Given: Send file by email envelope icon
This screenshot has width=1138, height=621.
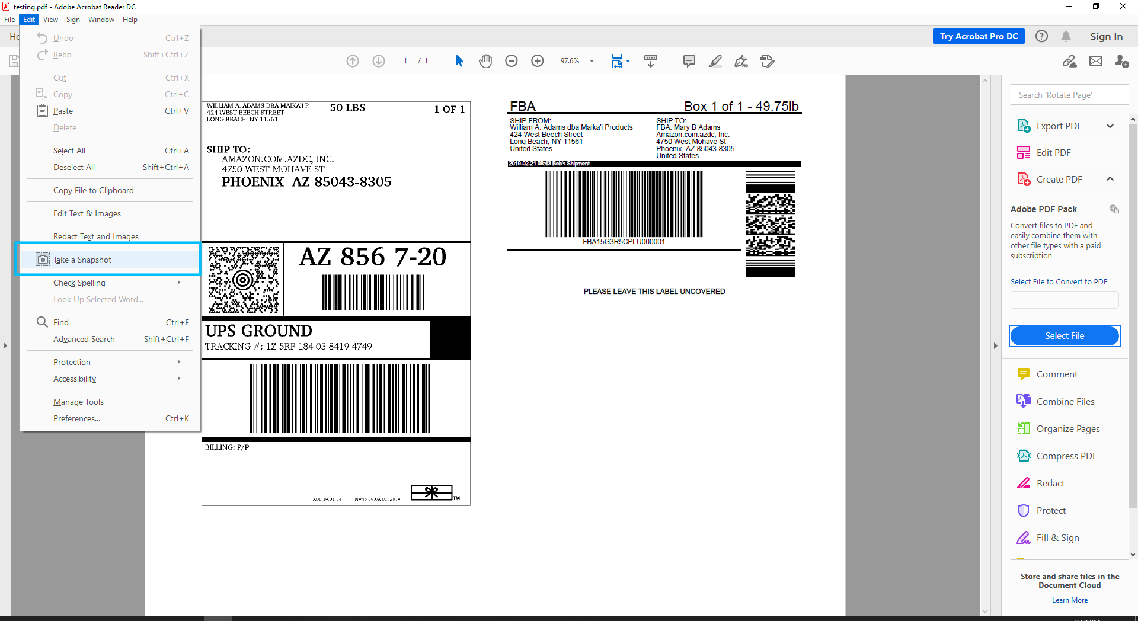Looking at the screenshot, I should coord(1096,61).
